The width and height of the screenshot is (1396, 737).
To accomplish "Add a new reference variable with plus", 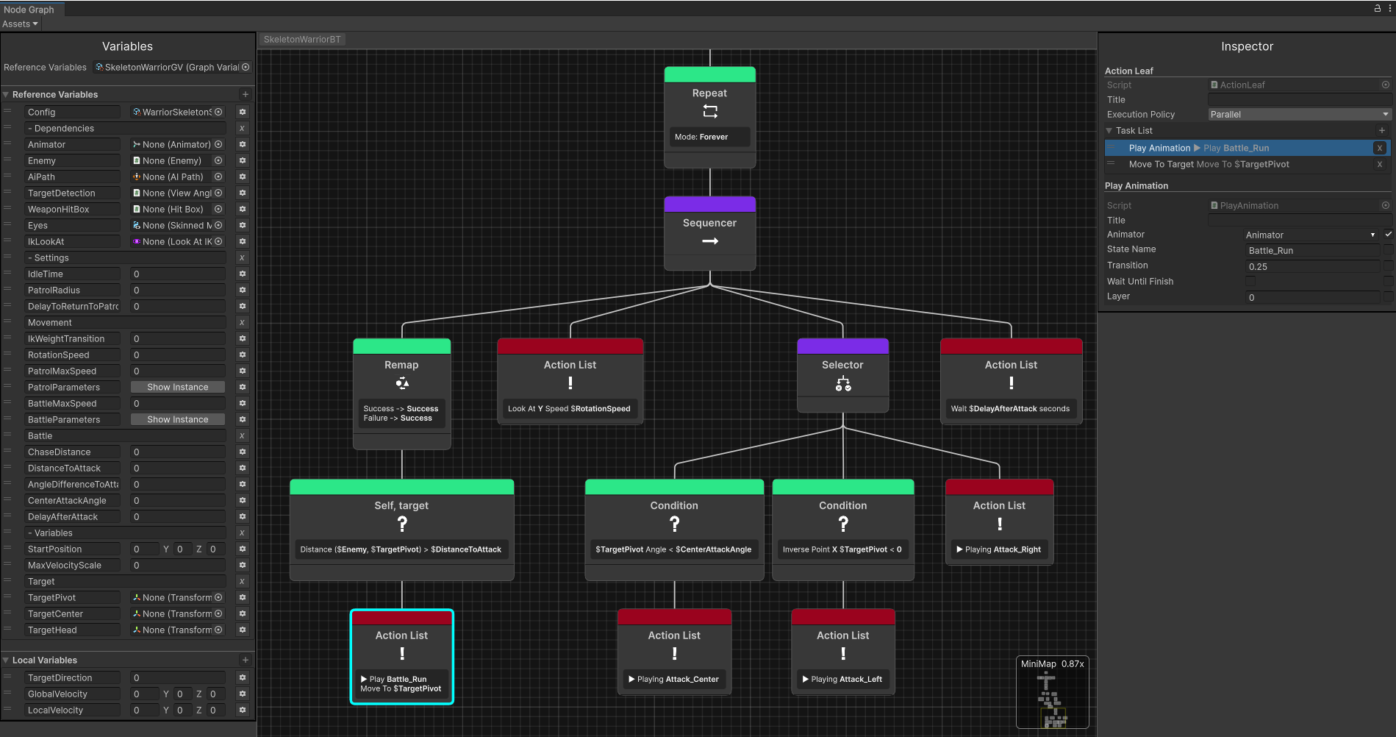I will [x=246, y=95].
